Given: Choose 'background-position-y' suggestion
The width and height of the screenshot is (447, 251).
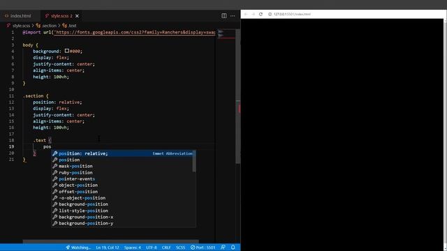Looking at the screenshot, I should tap(123, 223).
